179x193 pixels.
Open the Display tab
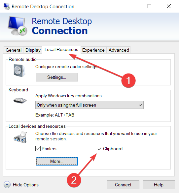coord(33,50)
